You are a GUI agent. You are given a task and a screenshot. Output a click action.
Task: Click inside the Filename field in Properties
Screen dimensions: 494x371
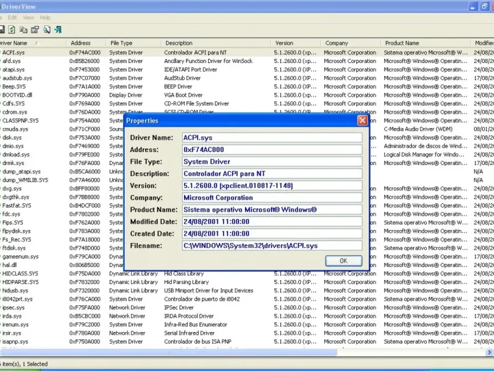[272, 245]
